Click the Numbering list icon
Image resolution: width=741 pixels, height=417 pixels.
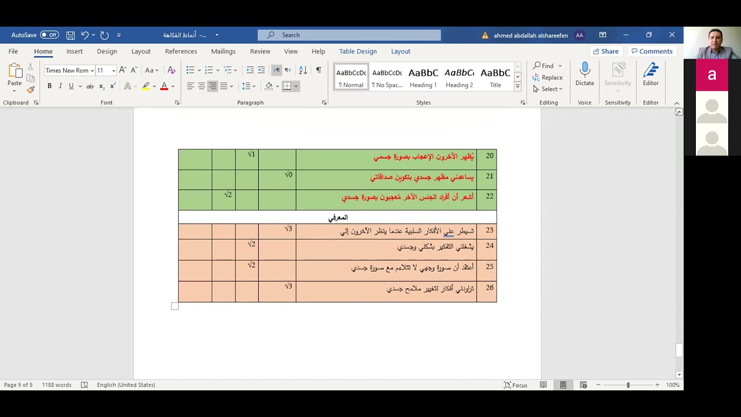click(209, 70)
